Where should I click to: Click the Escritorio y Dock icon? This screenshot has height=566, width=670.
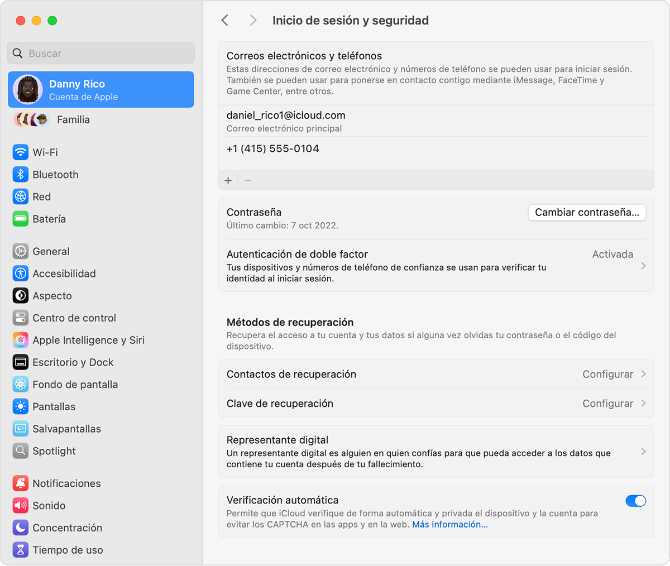tap(21, 362)
